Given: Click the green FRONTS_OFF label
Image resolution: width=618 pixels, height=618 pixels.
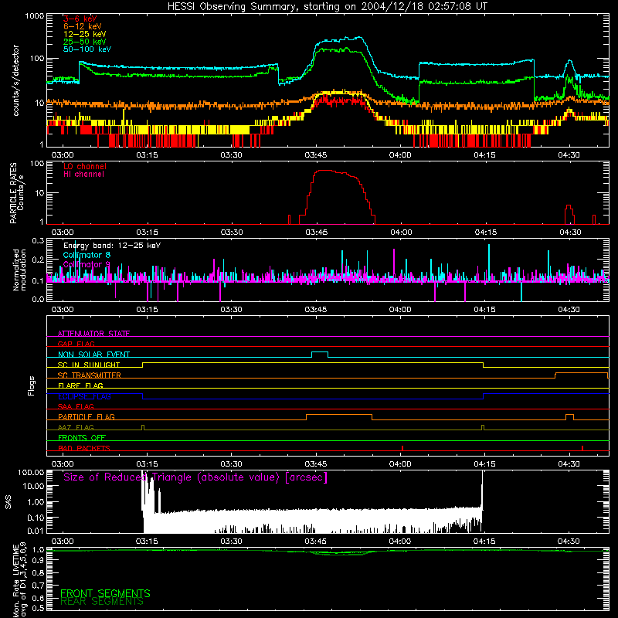Looking at the screenshot, I should coord(82,438).
